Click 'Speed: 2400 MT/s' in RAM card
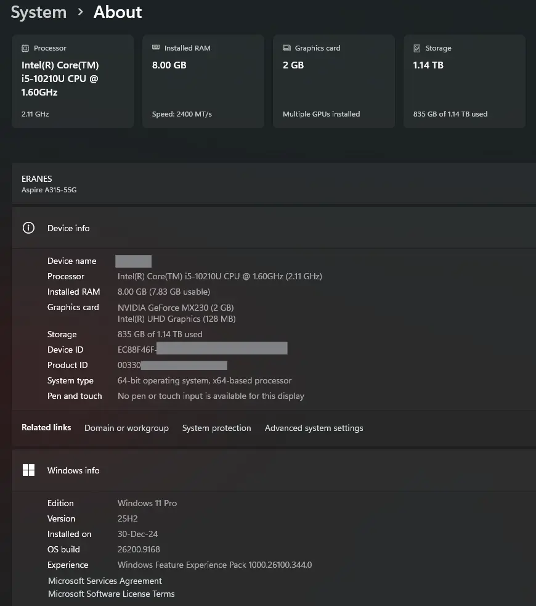Screen dimensions: 536x606 (x=182, y=114)
